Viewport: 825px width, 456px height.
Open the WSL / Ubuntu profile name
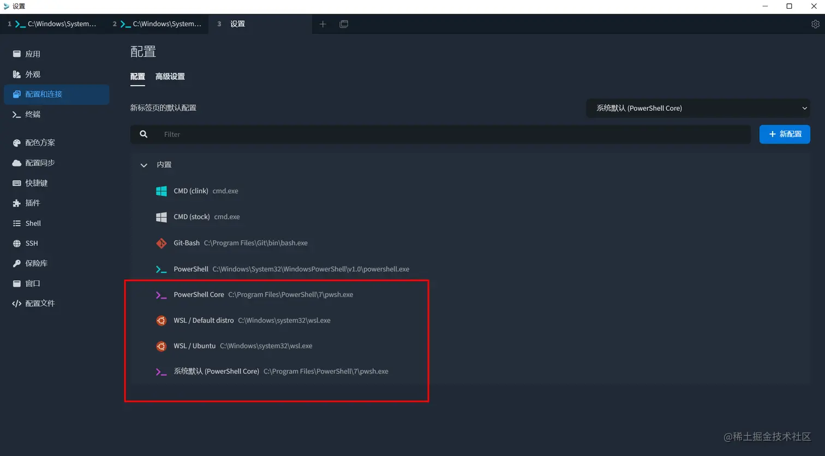tap(195, 346)
